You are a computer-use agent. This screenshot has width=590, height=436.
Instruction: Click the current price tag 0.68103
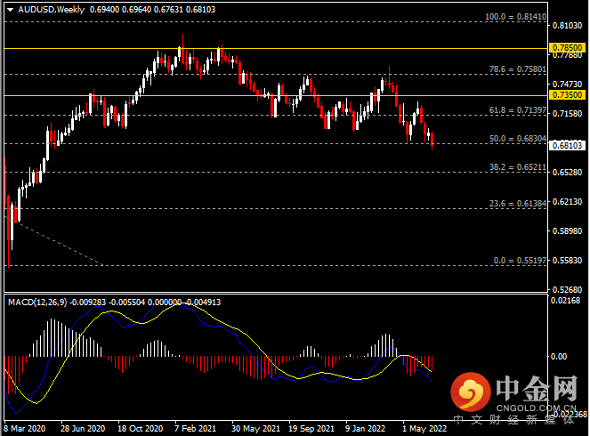[566, 145]
